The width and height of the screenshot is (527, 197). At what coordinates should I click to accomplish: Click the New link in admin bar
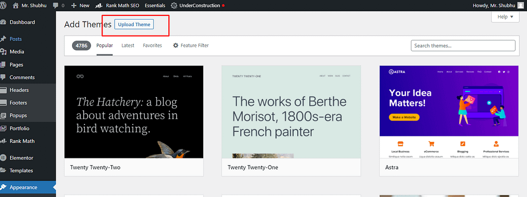pyautogui.click(x=84, y=6)
